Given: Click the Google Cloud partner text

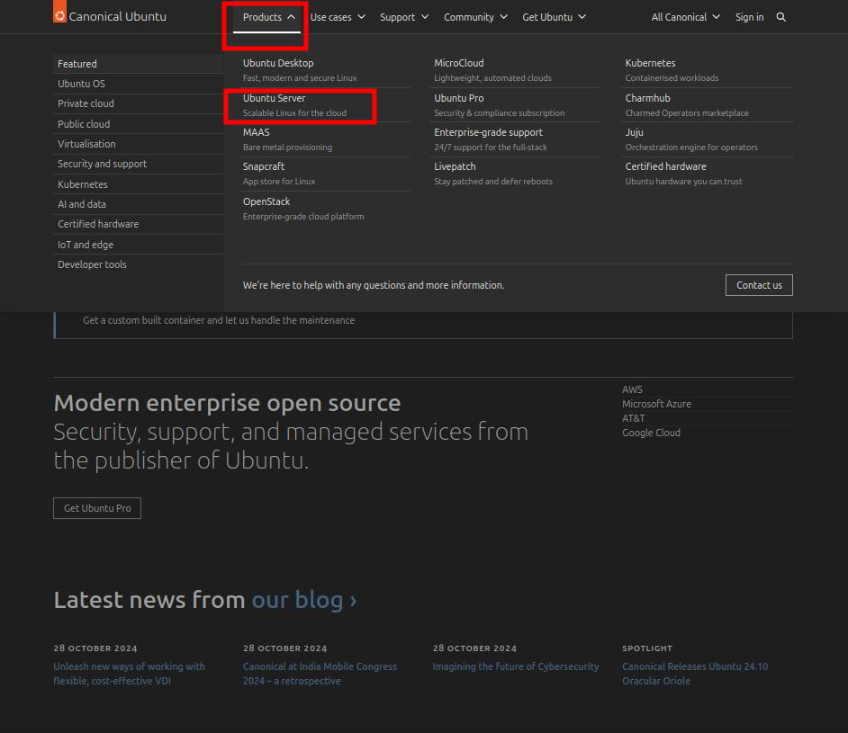Looking at the screenshot, I should coord(651,433).
